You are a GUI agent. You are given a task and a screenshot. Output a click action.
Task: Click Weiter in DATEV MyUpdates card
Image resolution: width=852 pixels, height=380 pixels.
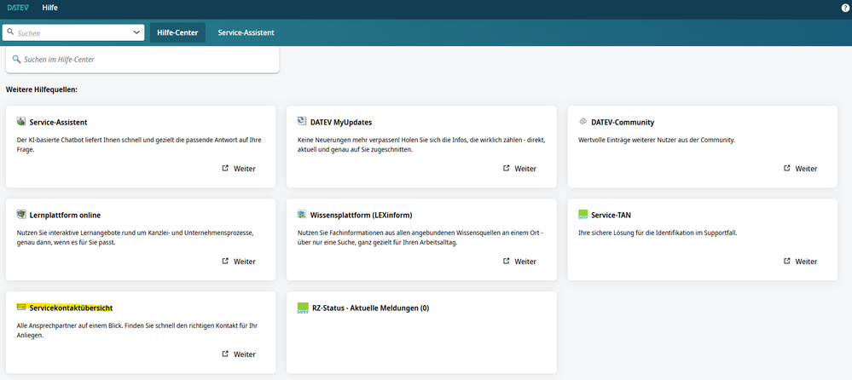(525, 169)
